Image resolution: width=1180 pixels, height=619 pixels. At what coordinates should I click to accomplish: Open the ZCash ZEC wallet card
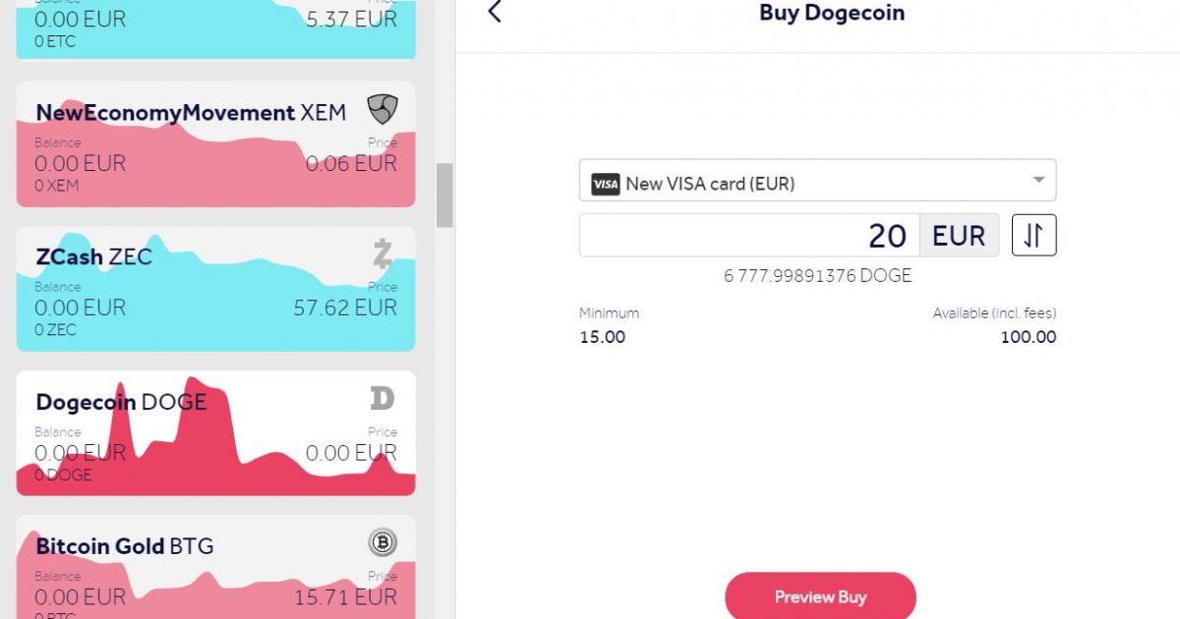(215, 289)
